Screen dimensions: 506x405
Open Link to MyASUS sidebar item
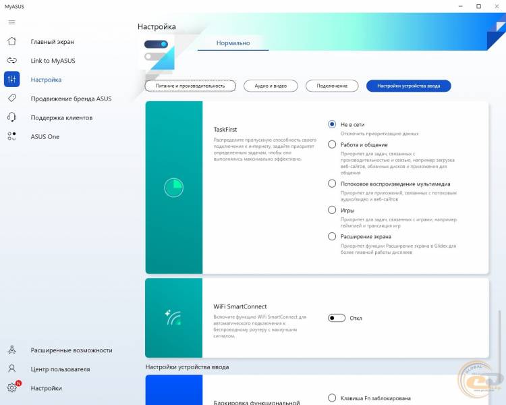53,61
